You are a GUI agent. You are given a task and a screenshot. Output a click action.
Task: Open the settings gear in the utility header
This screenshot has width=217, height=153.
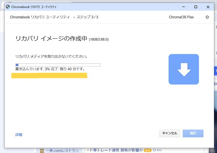pos(207,17)
